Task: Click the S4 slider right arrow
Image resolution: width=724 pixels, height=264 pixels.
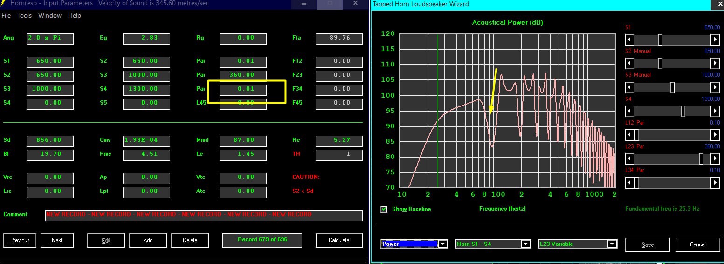Action: coord(715,111)
